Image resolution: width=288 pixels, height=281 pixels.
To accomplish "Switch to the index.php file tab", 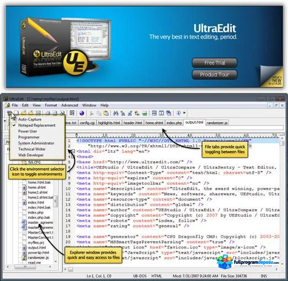I will pos(174,123).
